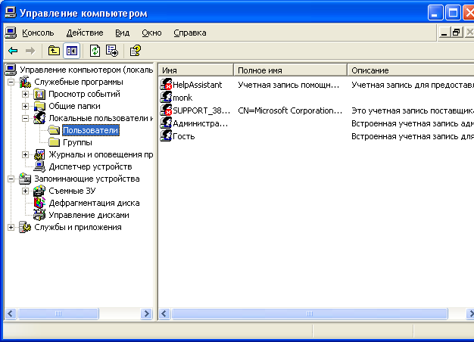Restore the inner MDI console window
This screenshot has height=342, width=474.
click(457, 33)
